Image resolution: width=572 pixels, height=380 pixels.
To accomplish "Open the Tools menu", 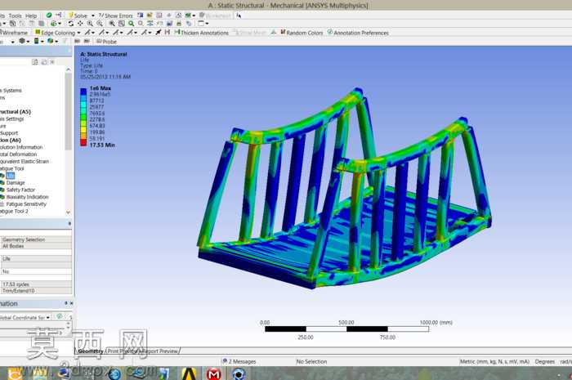I will pyautogui.click(x=15, y=16).
